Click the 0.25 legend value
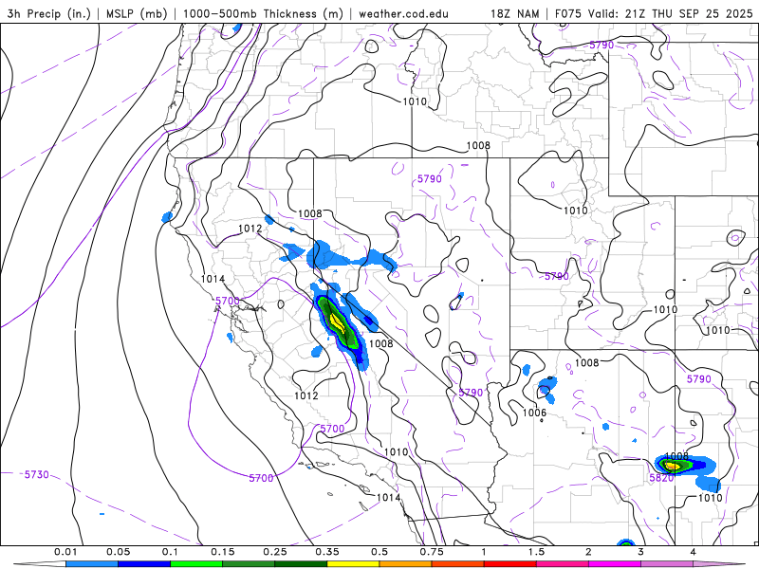Screen dimensions: 759x569 click(275, 552)
